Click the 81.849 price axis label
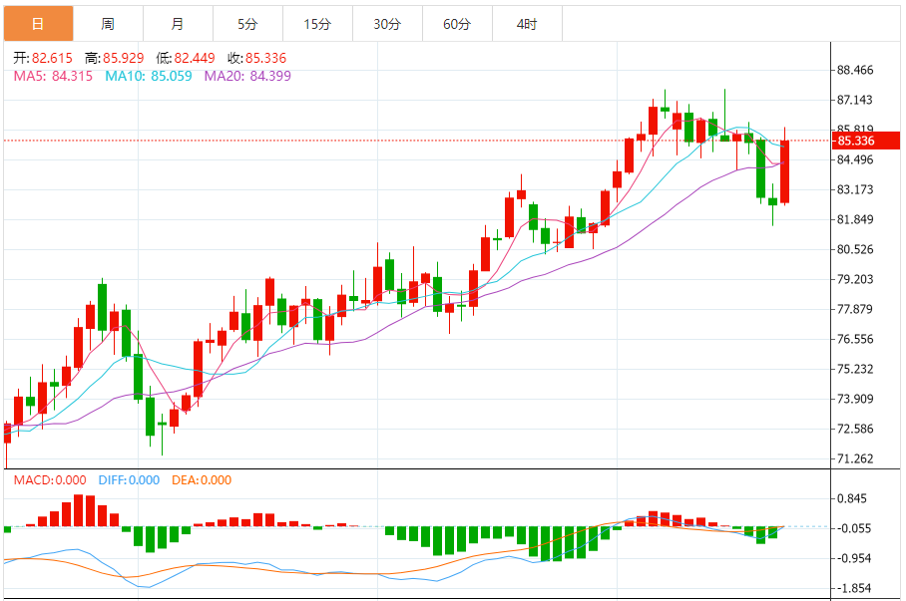Viewport: 906px width, 601px height. (x=855, y=219)
